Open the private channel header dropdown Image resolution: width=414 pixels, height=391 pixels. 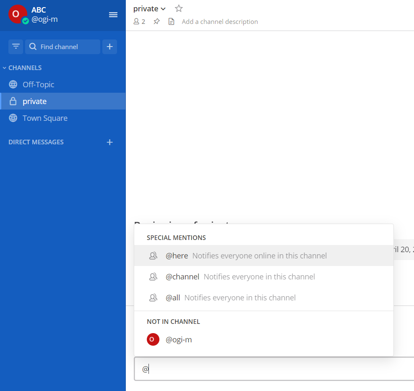(149, 9)
